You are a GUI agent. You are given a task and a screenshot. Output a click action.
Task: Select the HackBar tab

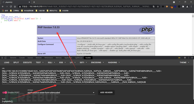88,58
